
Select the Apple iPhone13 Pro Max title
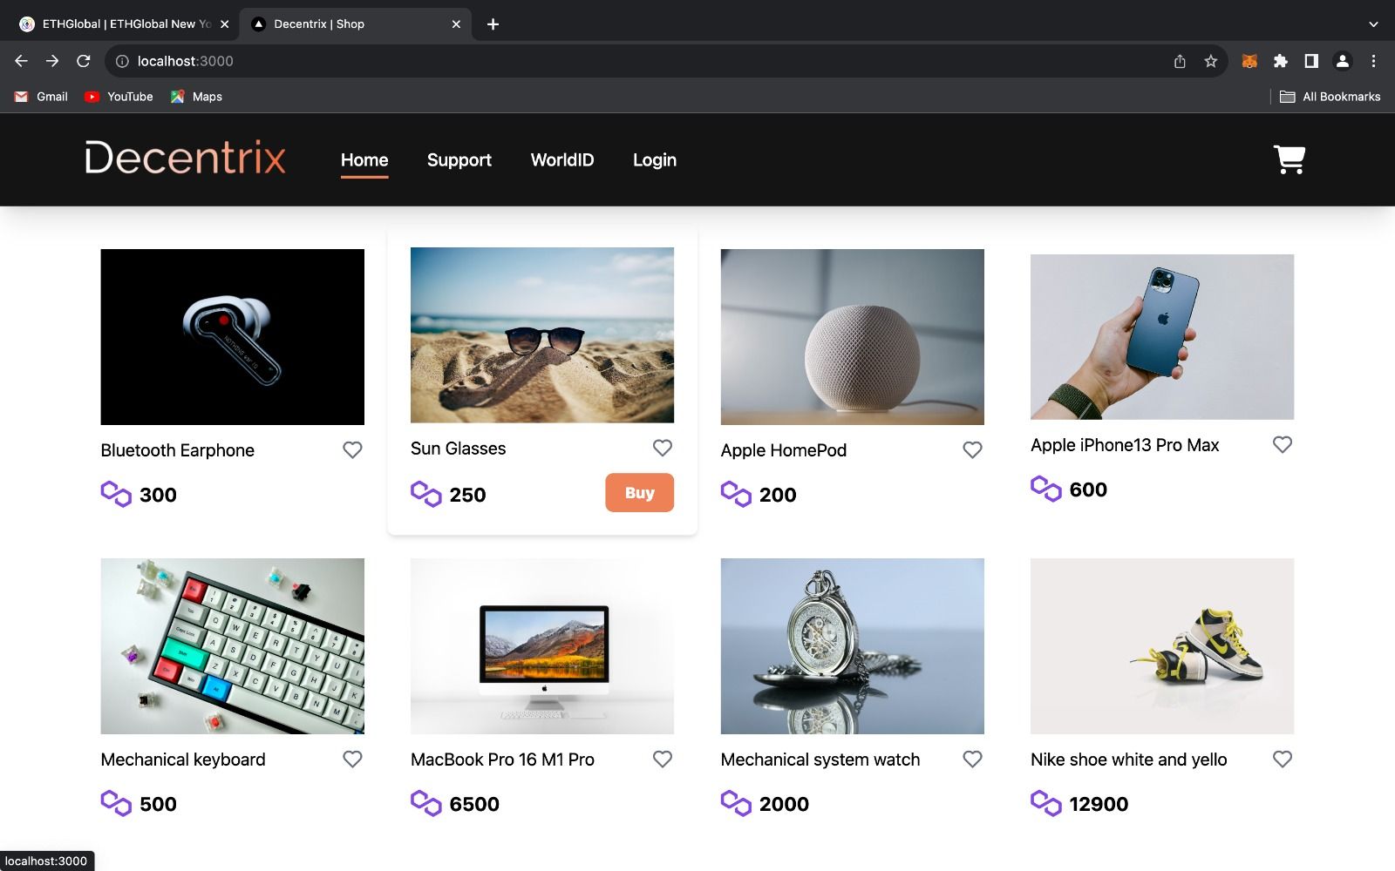click(x=1125, y=445)
